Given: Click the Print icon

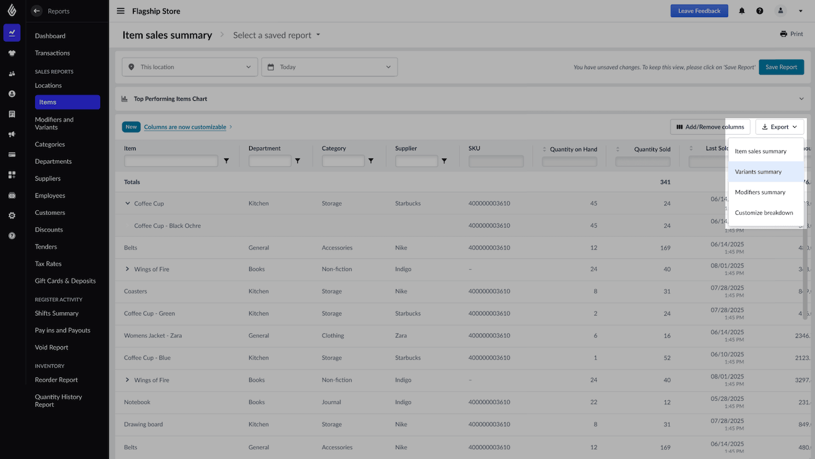Looking at the screenshot, I should pos(784,34).
